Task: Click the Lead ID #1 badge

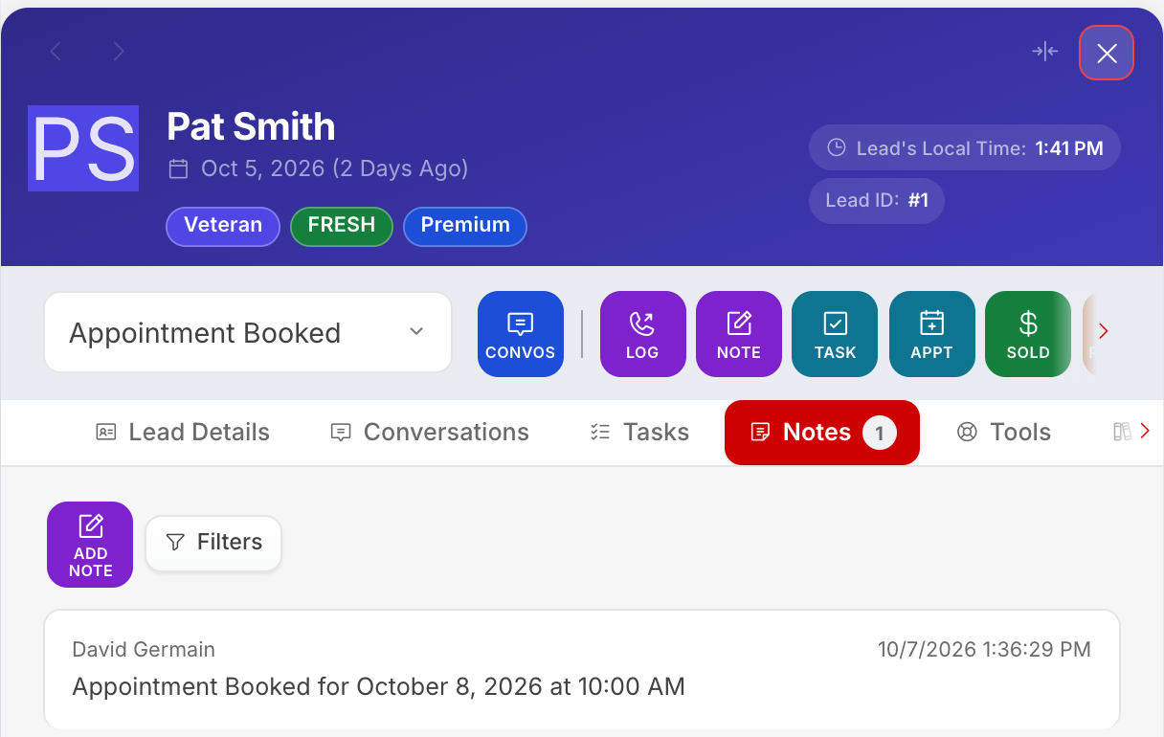Action: pos(877,201)
